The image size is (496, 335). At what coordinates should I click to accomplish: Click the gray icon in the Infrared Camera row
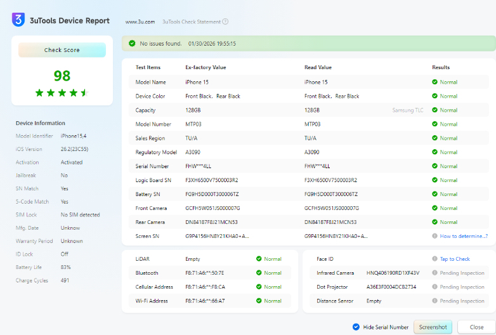click(434, 273)
